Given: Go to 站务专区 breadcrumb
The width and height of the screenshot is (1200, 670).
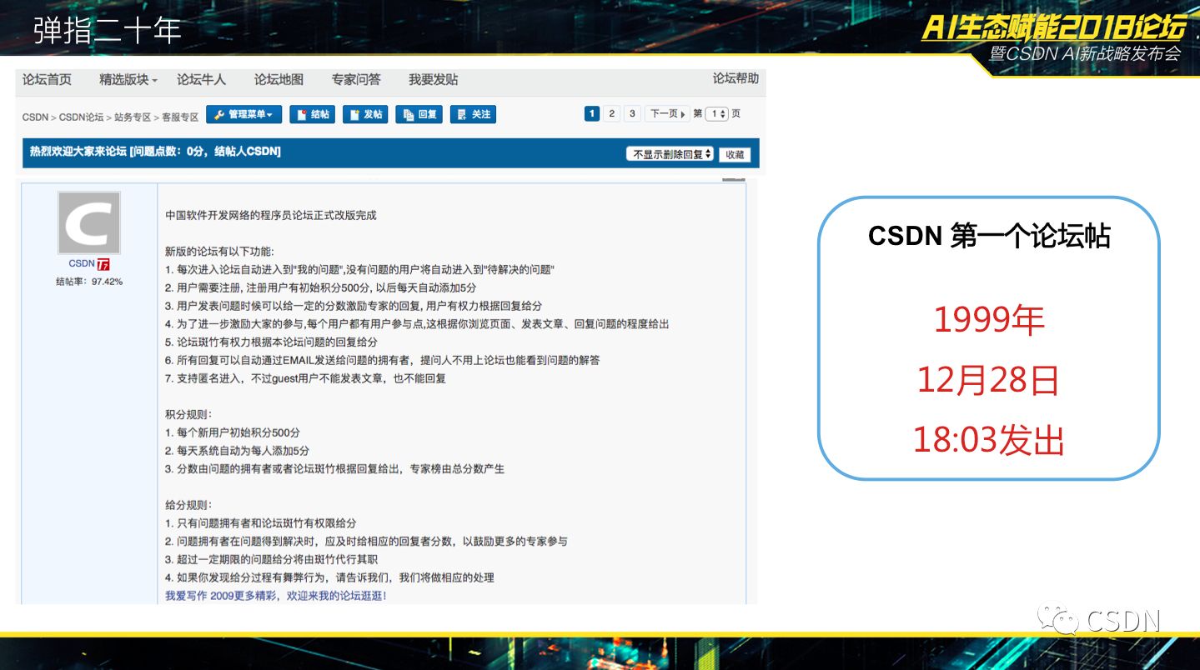Looking at the screenshot, I should click(132, 117).
